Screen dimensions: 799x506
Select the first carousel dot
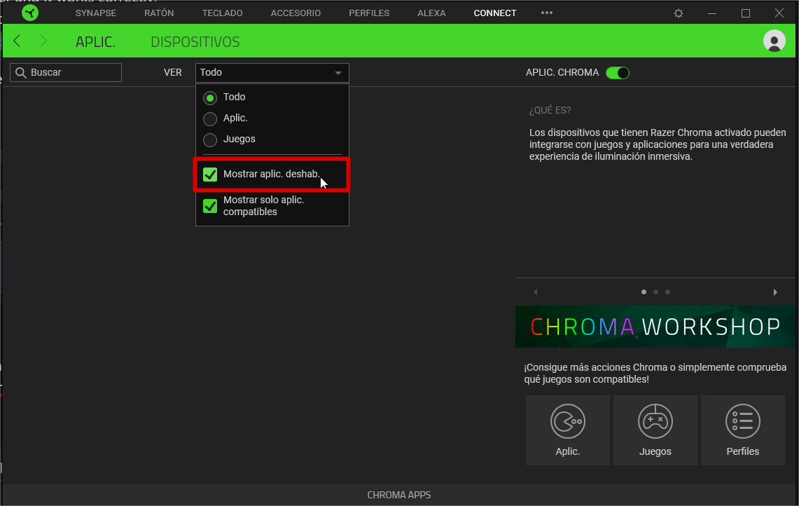point(644,292)
